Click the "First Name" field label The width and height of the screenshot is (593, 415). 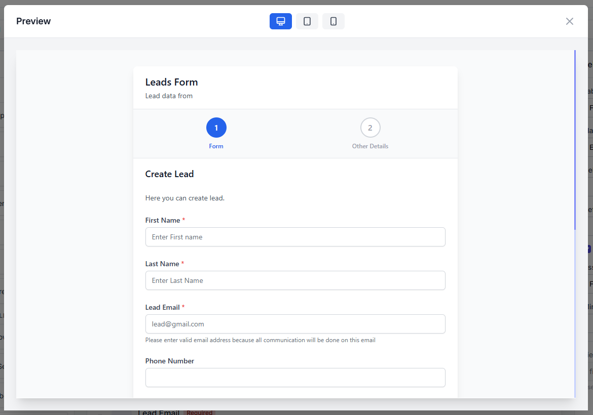tap(163, 220)
